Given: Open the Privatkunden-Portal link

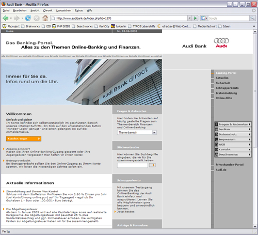Looking at the screenshot, I should 230,165.
